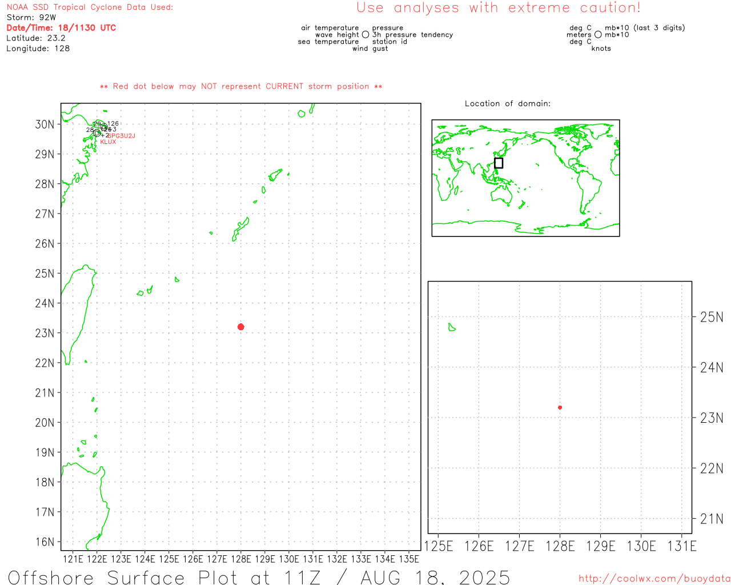Click the 'wind gust' legend label

370,49
